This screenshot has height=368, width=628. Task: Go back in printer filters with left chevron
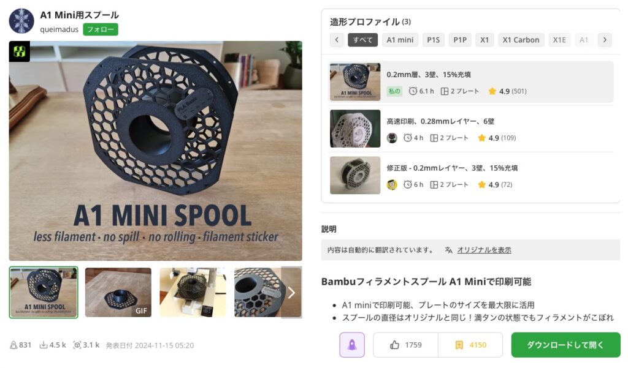[337, 40]
